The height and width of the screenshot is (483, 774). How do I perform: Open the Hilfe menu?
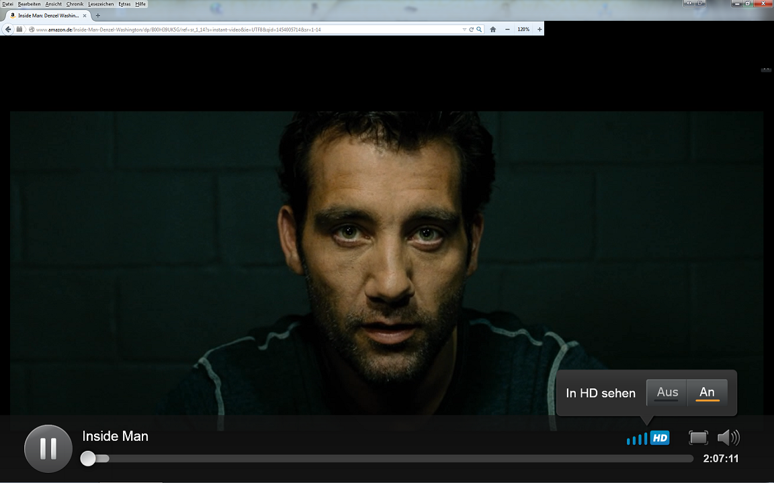pos(140,4)
